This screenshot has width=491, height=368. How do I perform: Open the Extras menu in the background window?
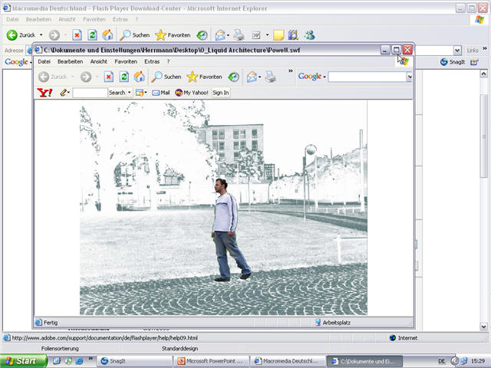[x=120, y=18]
